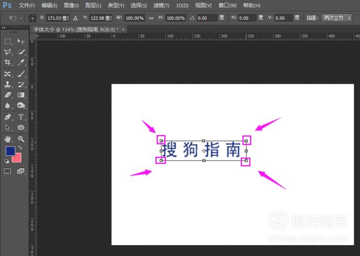Reset to default black and white colors
This screenshot has width=360, height=256.
[x=7, y=161]
